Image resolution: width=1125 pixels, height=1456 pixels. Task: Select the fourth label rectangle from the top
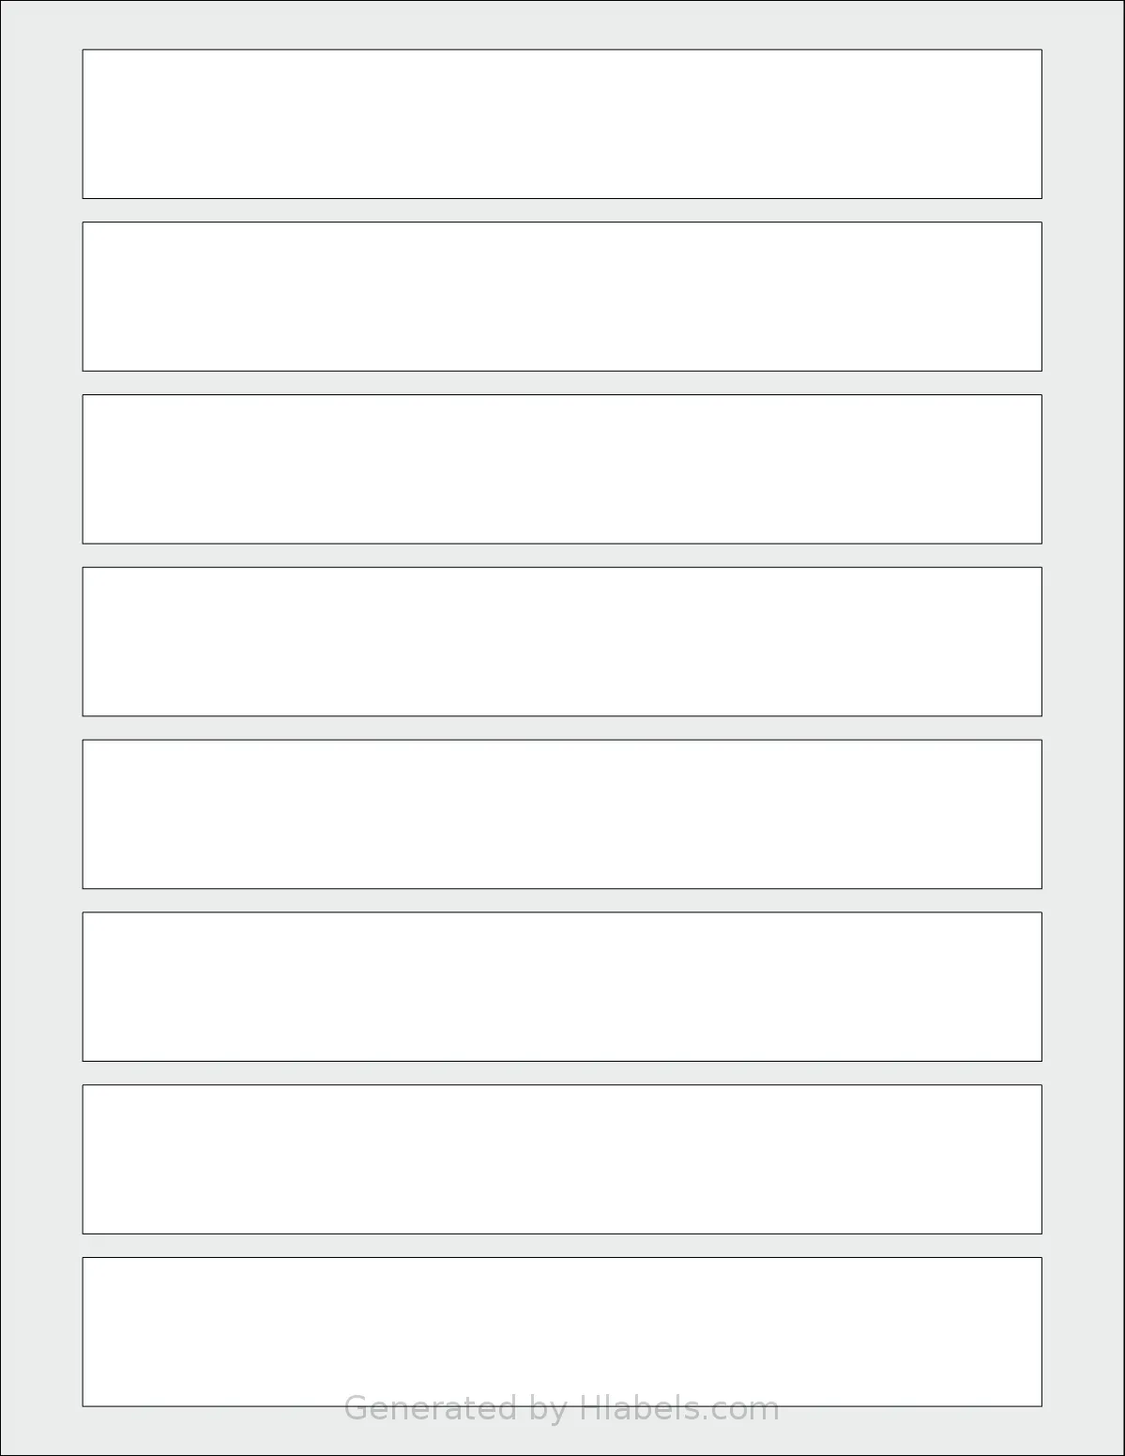[x=562, y=641]
